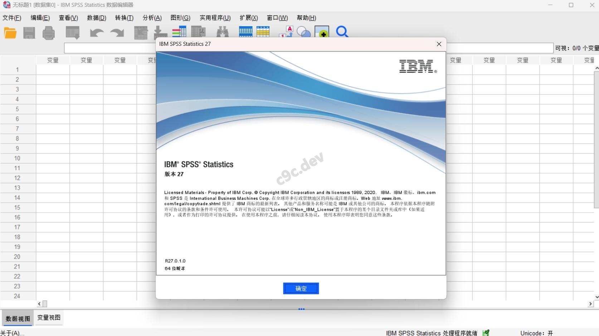Click the Run descriptive statistics icon
The height and width of the screenshot is (336, 599).
click(198, 32)
